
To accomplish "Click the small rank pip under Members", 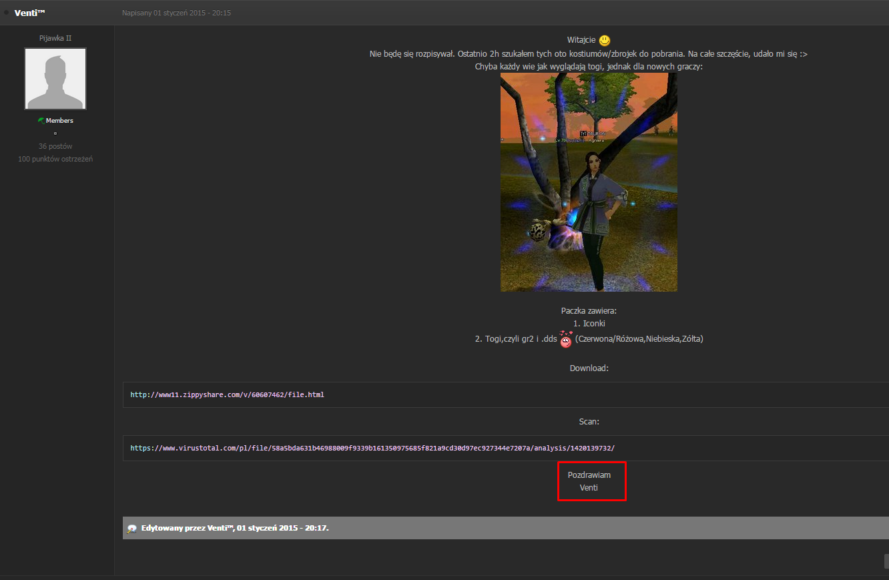I will point(55,133).
